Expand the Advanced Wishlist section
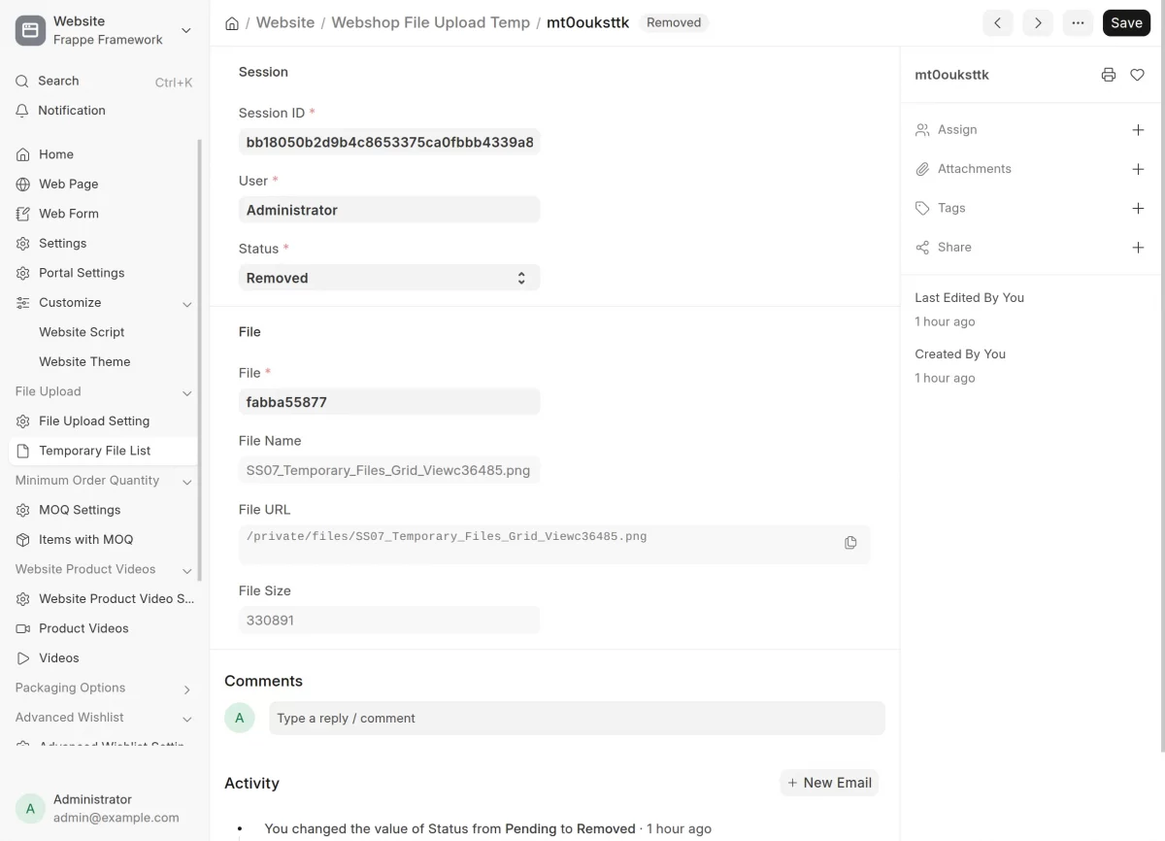Image resolution: width=1165 pixels, height=841 pixels. [x=187, y=719]
